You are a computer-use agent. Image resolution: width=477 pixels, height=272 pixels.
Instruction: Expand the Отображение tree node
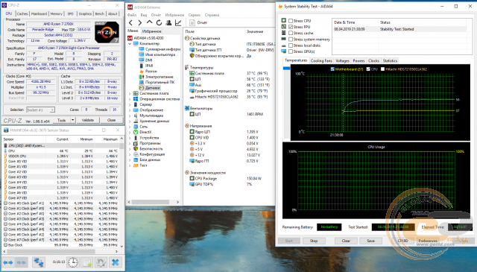click(x=130, y=110)
